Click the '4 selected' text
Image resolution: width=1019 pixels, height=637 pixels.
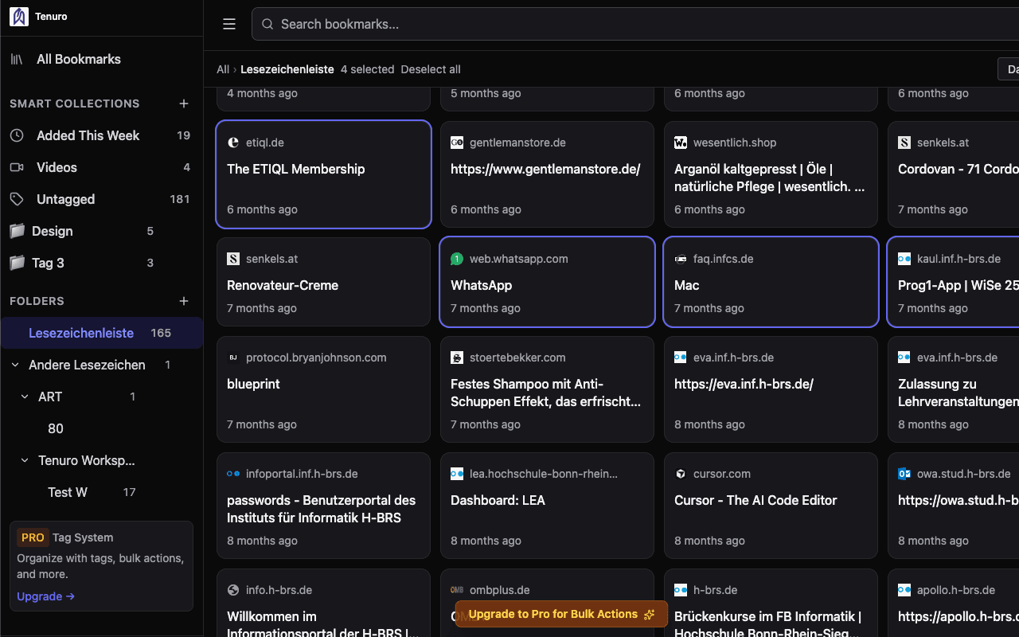pos(367,69)
